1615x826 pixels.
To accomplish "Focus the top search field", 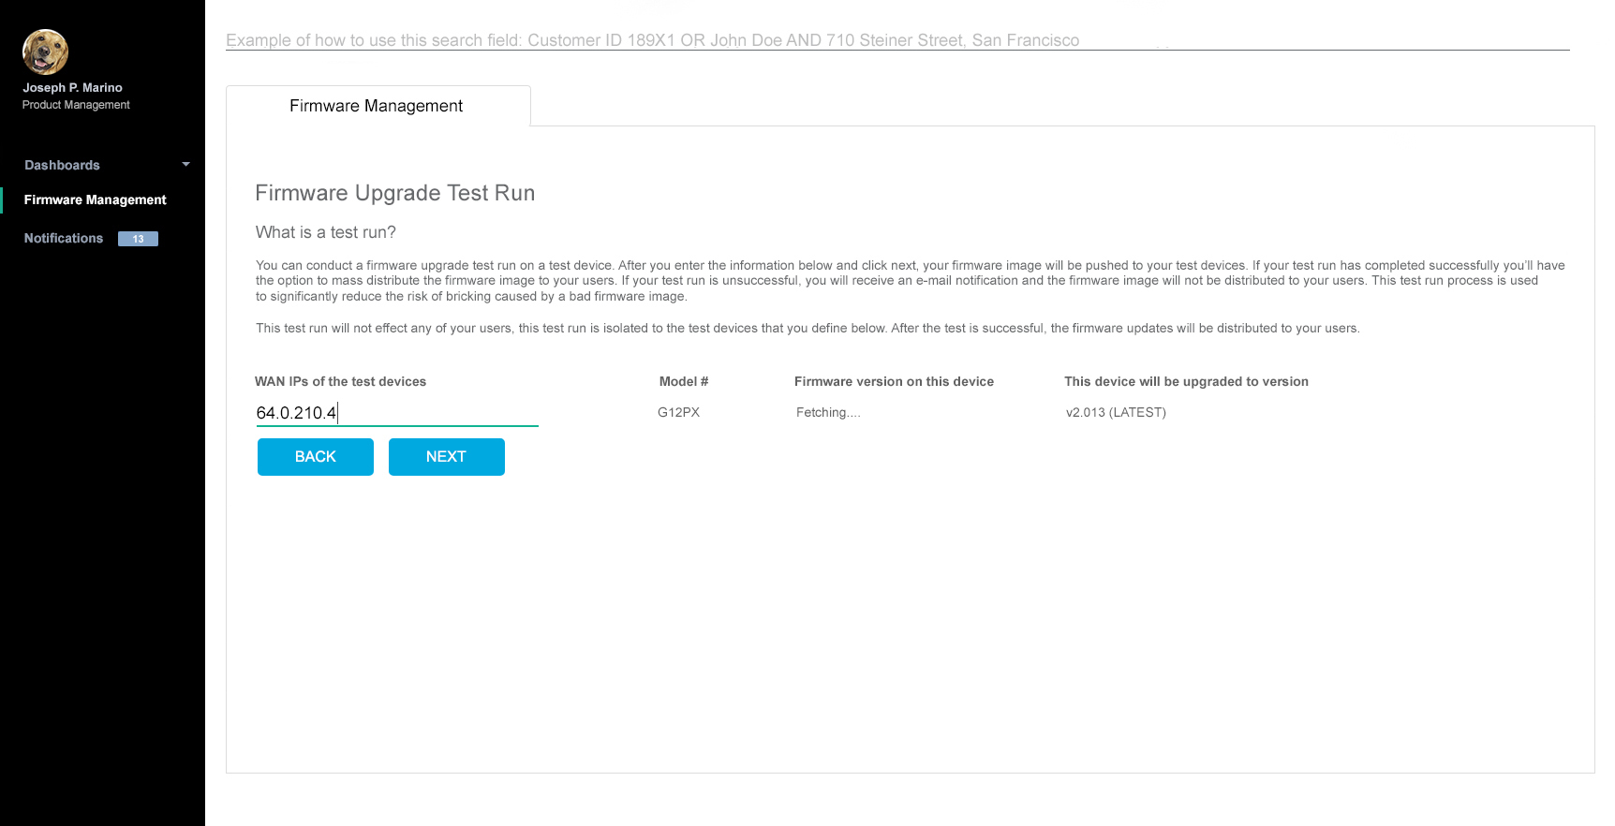I will coord(896,40).
